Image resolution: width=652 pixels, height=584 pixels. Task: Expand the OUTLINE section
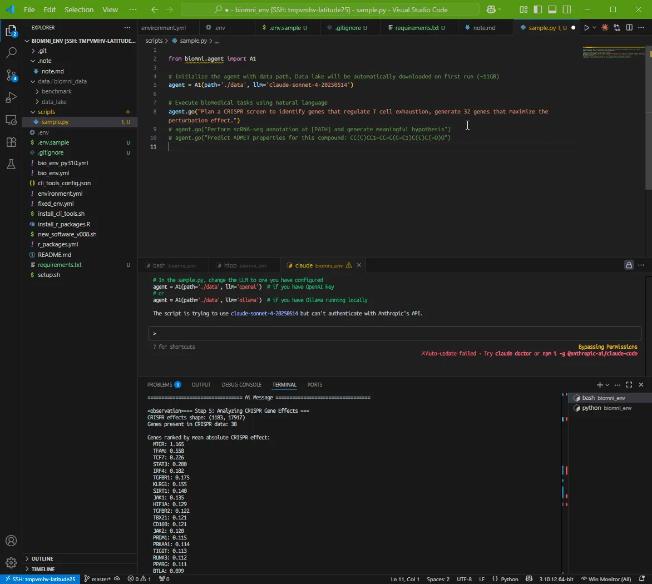42,558
